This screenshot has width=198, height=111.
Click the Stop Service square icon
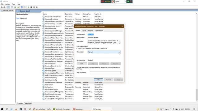pos(31,7)
